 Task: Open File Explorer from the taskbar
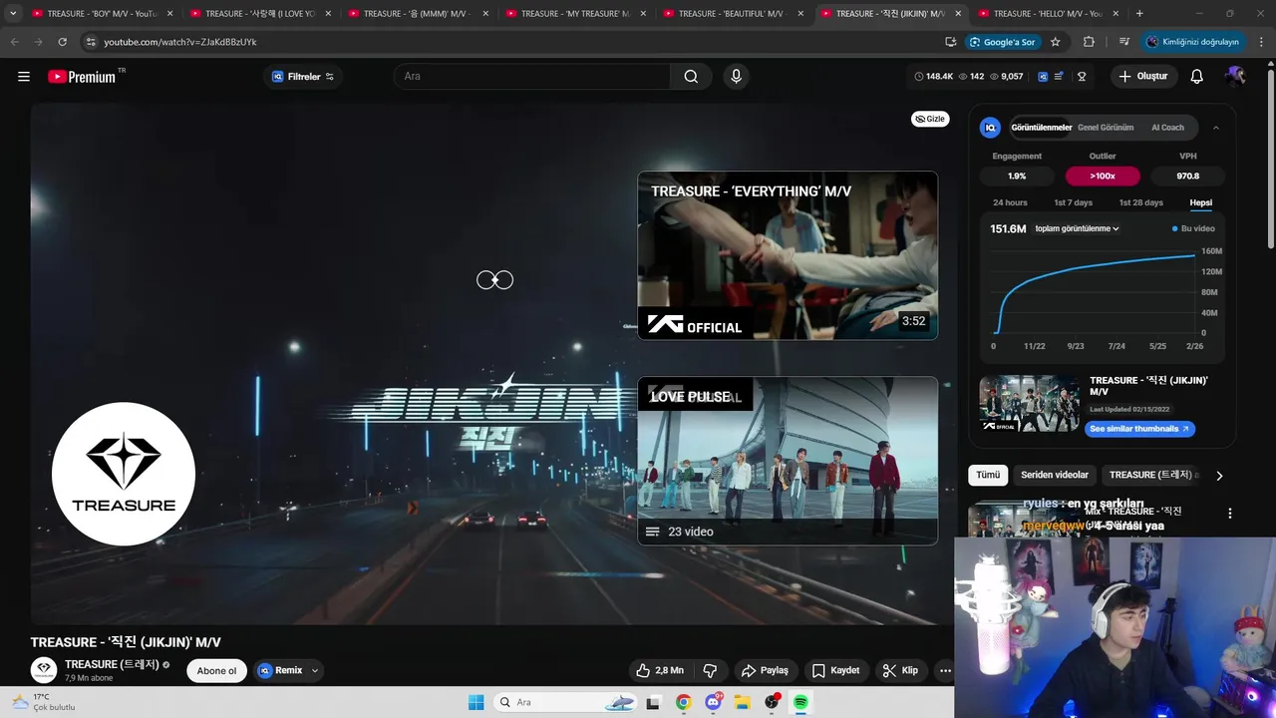[x=742, y=702]
